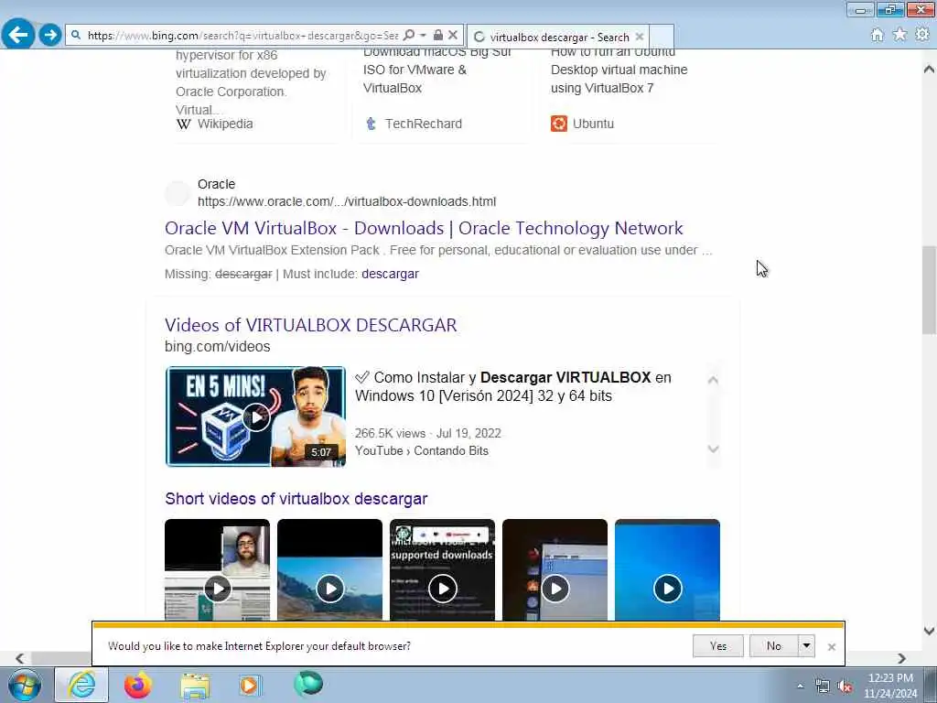937x703 pixels.
Task: Click the horizontal scrollbar left arrow
Action: 20,659
